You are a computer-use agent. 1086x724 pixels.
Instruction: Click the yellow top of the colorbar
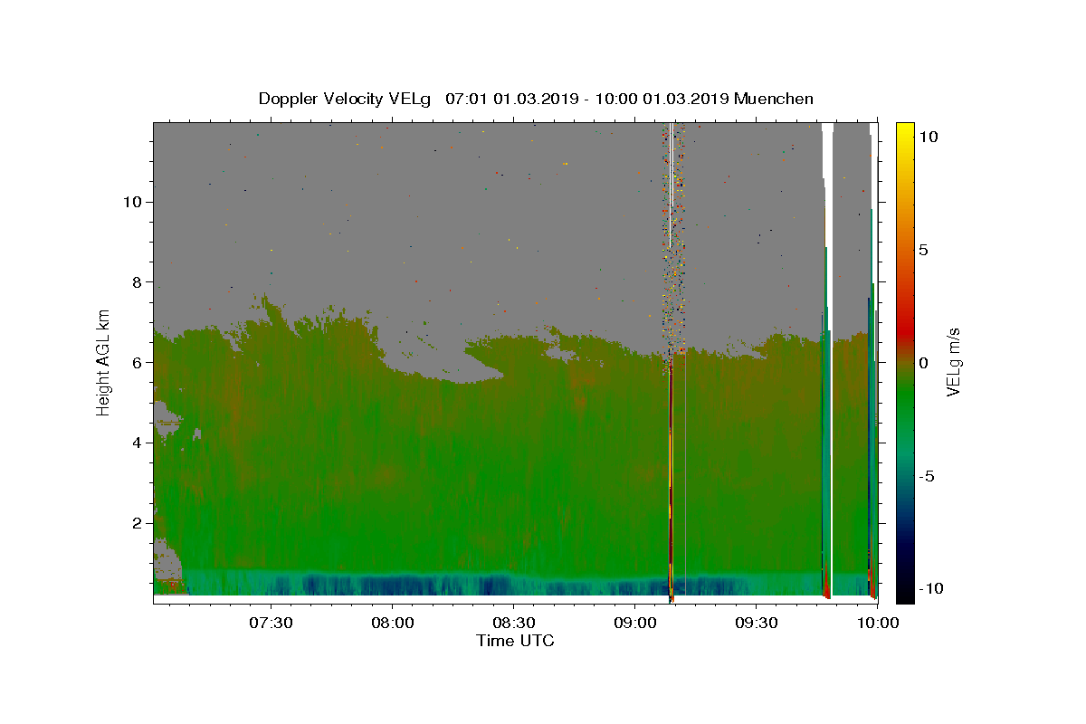click(x=905, y=131)
